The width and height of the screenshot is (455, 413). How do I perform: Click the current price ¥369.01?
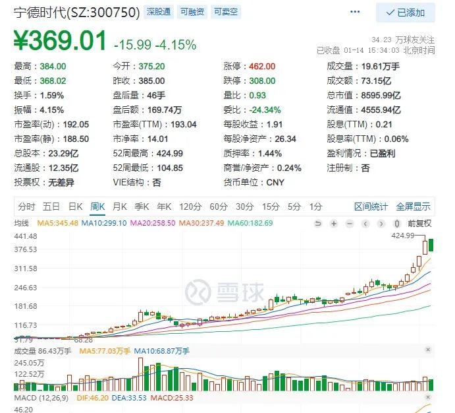point(60,41)
